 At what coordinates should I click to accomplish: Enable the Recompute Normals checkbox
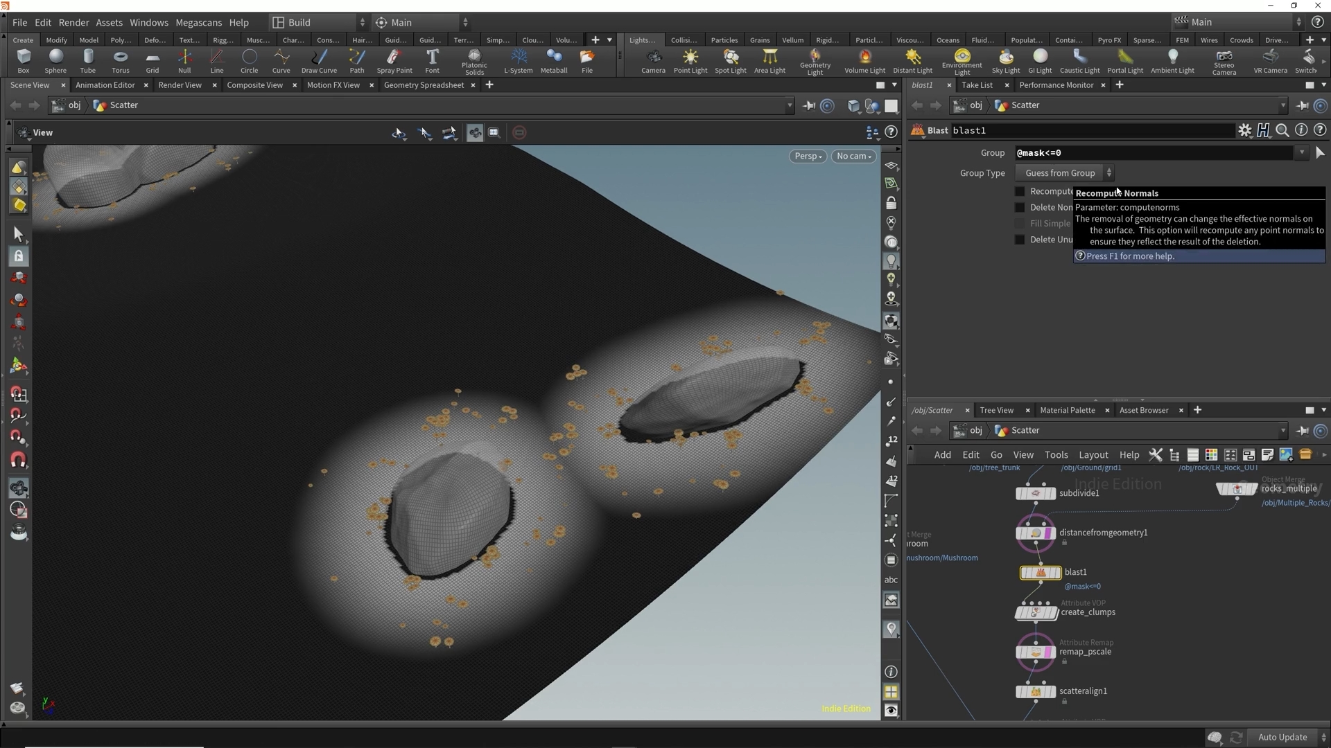(x=1020, y=191)
